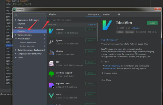The height and width of the screenshot is (105, 163).
Task: Click the IdeaVim plugin icon in list
Action: 51,31
